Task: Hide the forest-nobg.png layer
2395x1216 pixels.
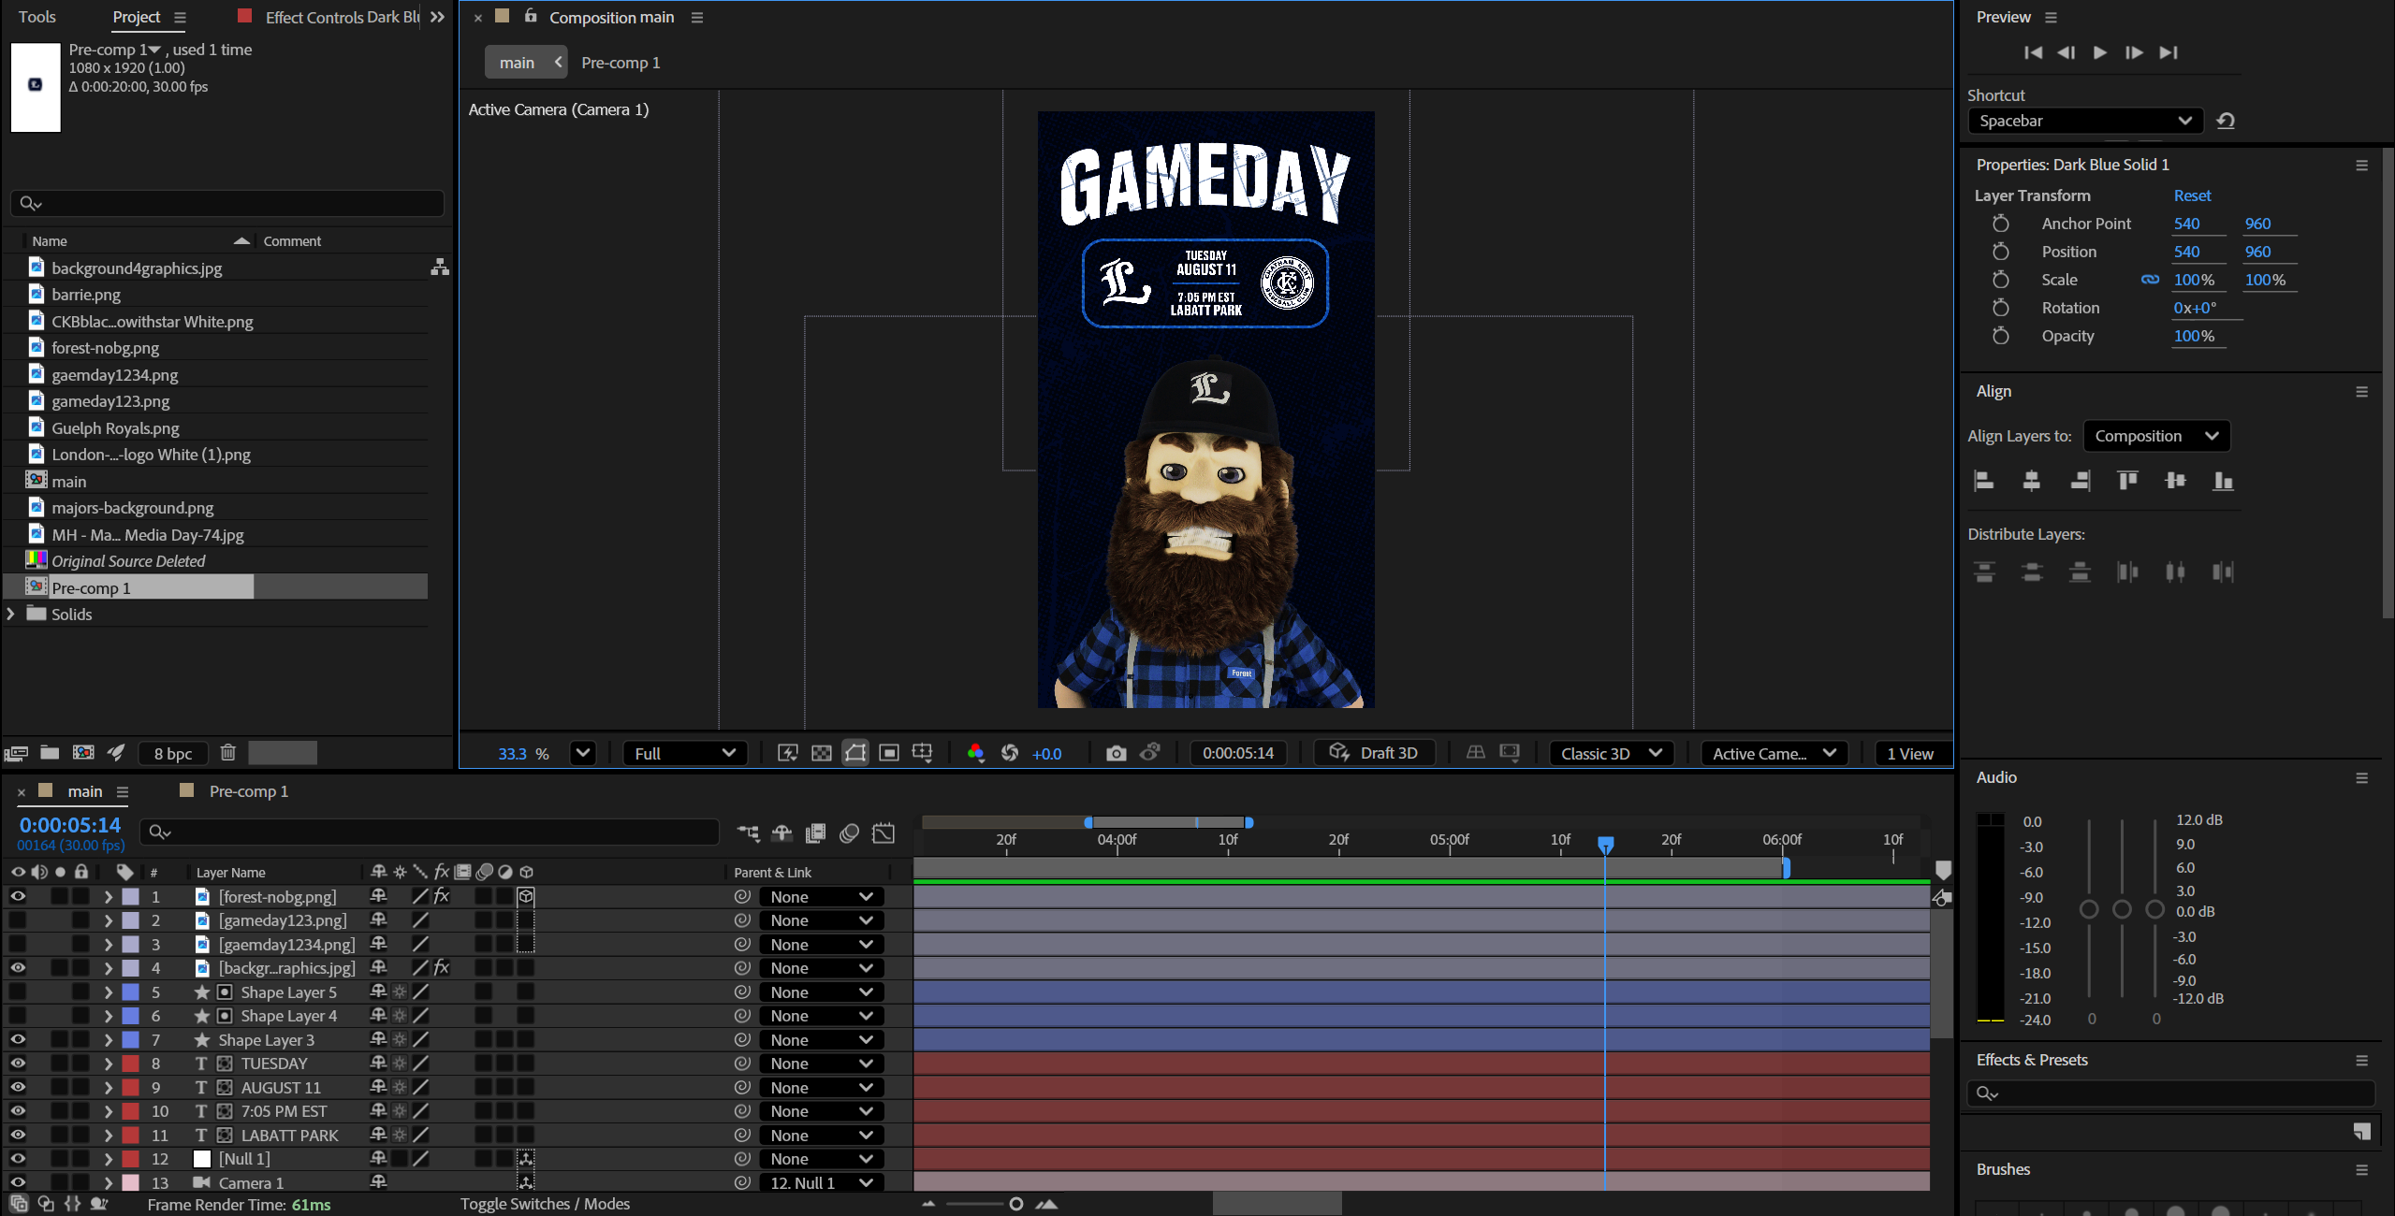Action: (x=18, y=896)
